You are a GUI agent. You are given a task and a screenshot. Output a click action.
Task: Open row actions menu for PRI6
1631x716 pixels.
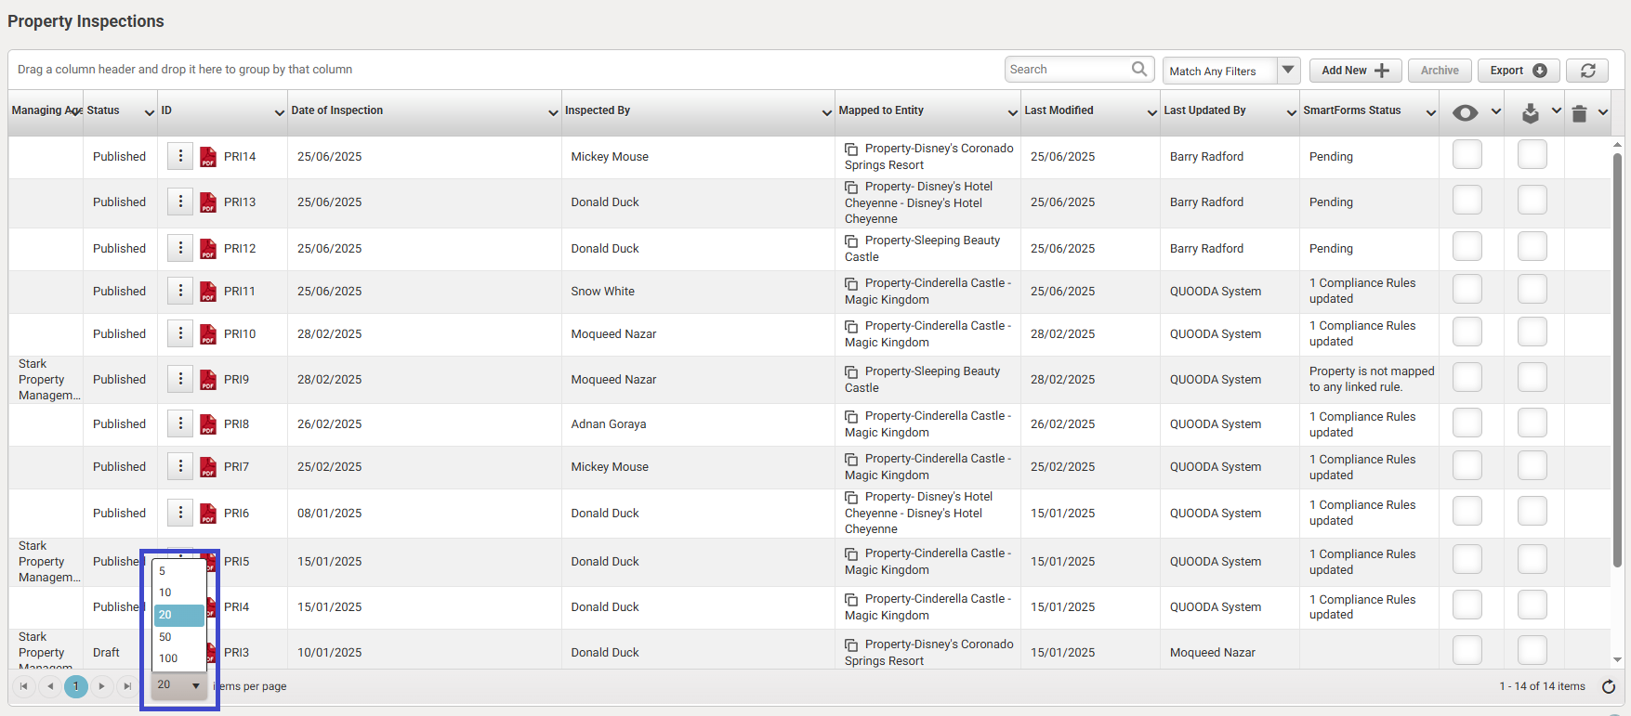[x=180, y=513]
